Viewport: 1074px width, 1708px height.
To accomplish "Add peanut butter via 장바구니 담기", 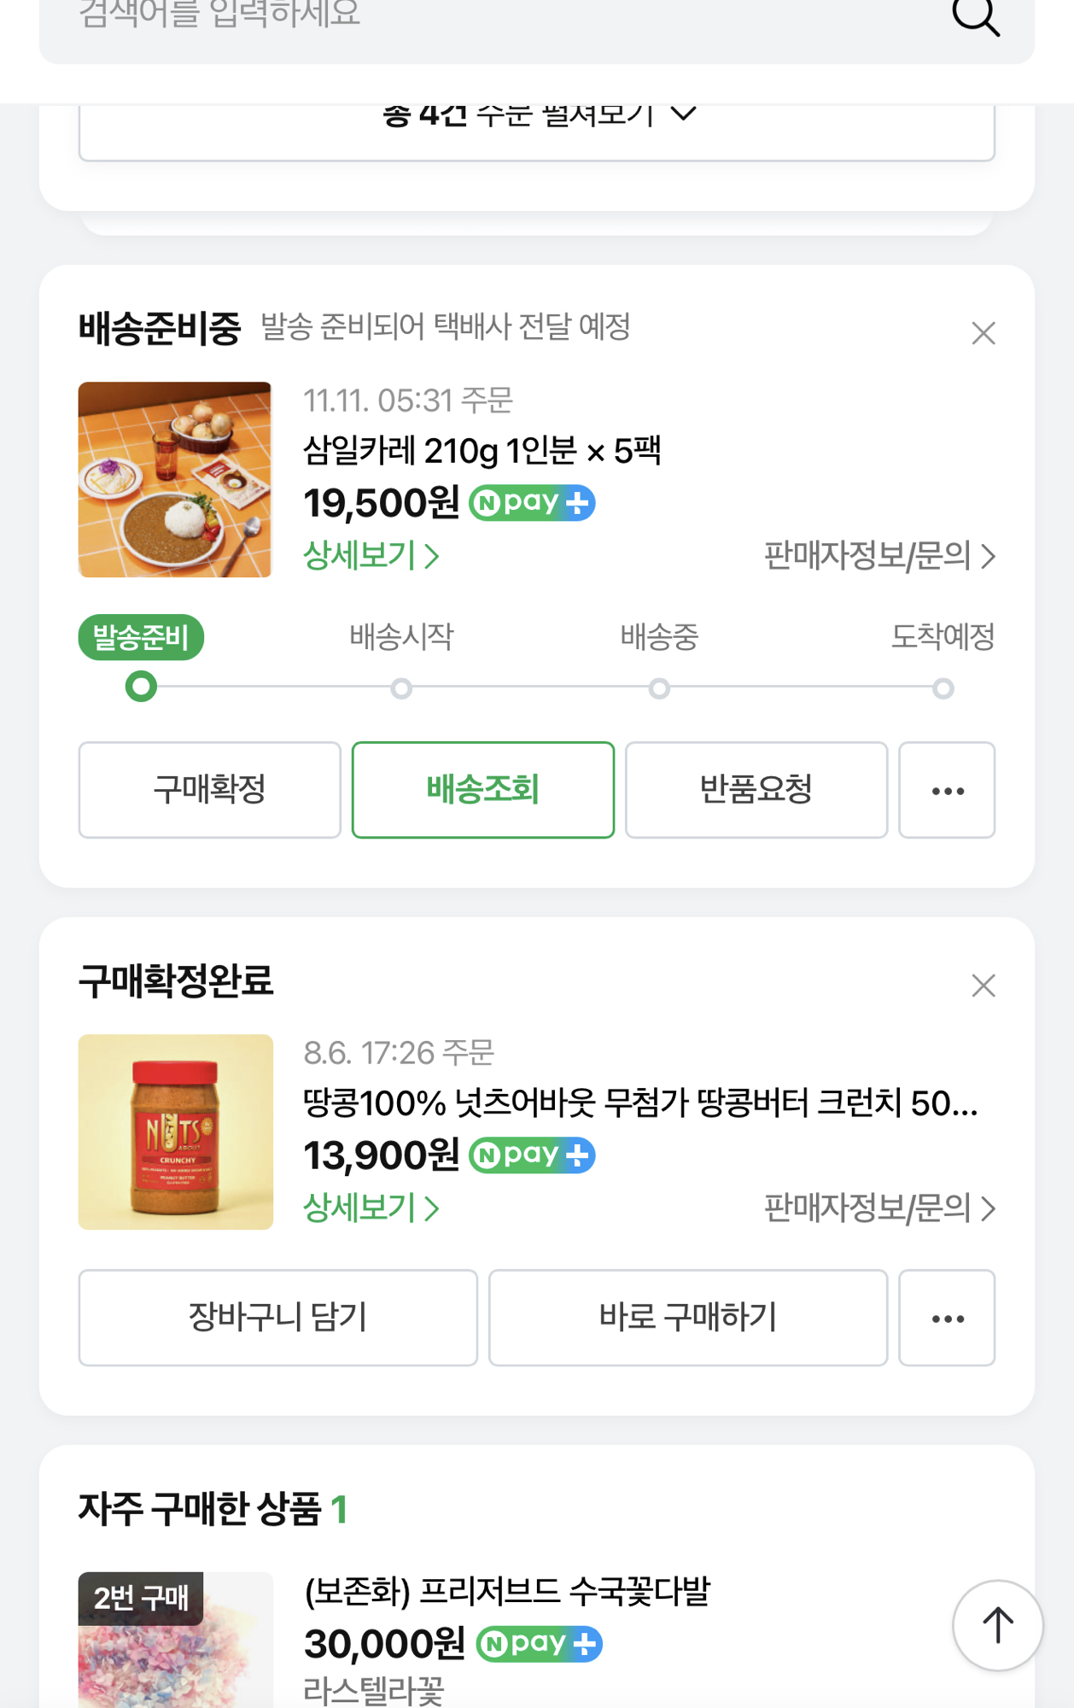I will (278, 1318).
